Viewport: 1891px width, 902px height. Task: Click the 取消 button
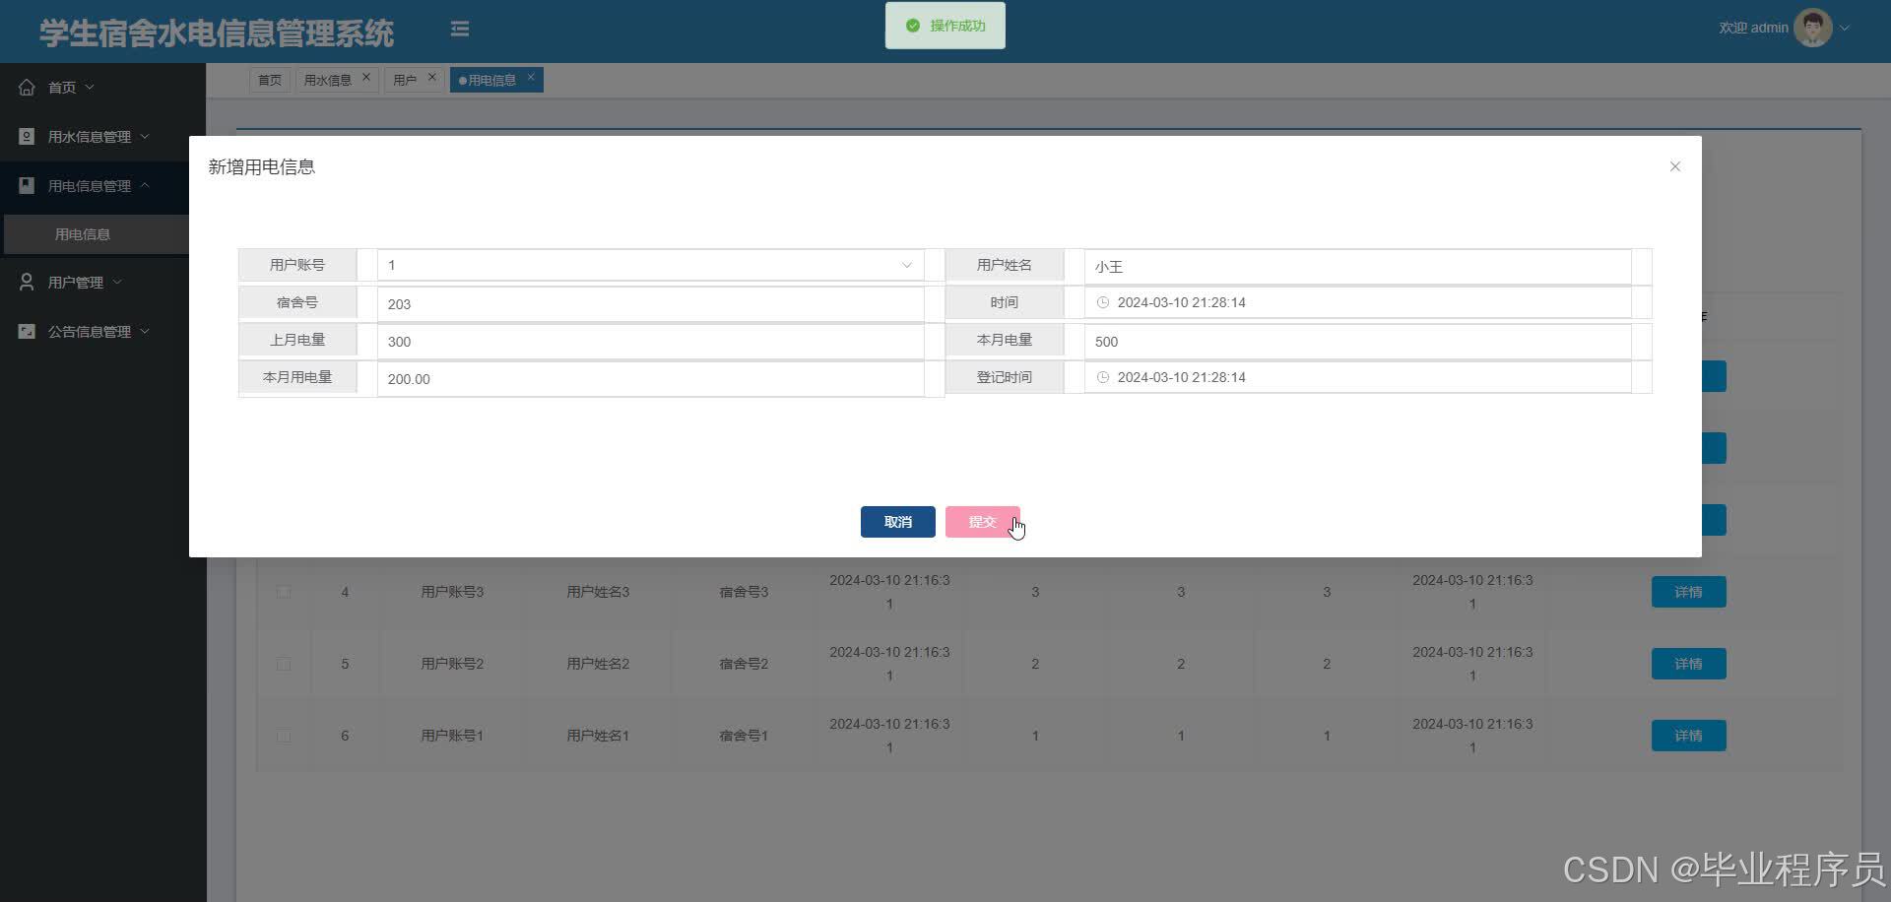coord(898,522)
